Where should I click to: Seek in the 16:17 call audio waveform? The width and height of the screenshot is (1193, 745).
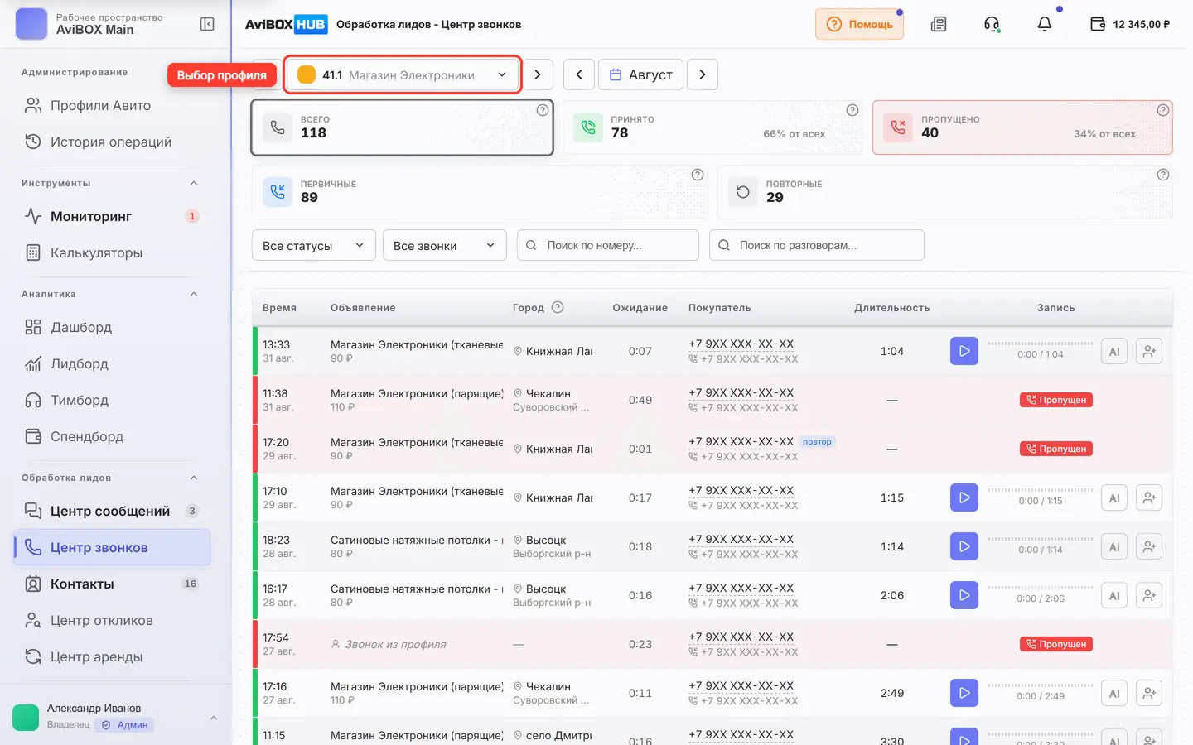coord(1041,588)
